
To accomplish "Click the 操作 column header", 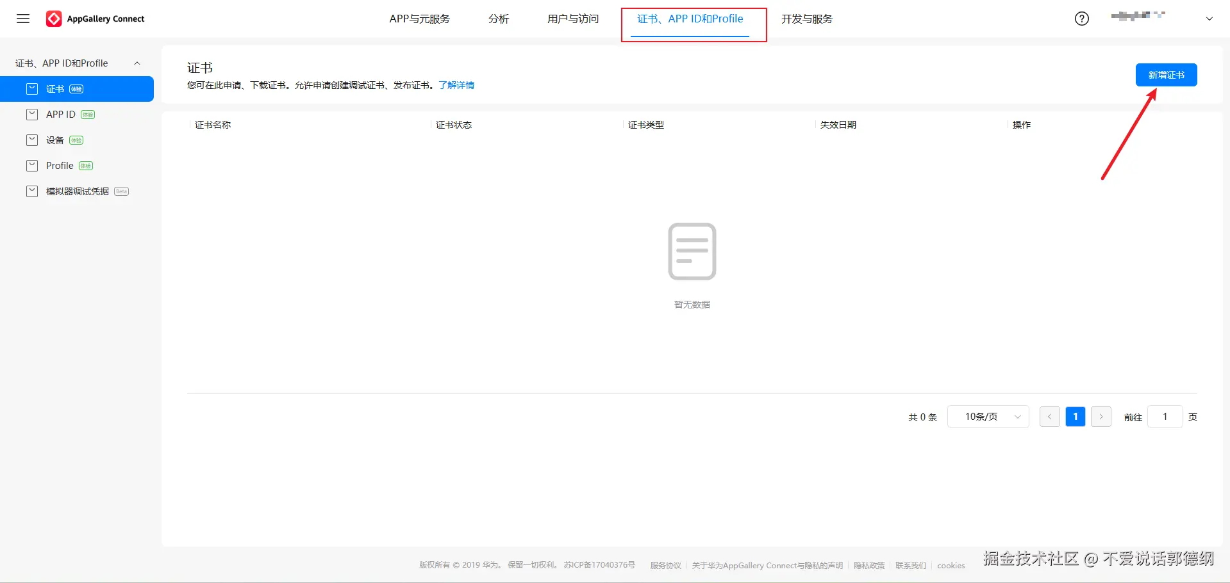I will coord(1022,125).
